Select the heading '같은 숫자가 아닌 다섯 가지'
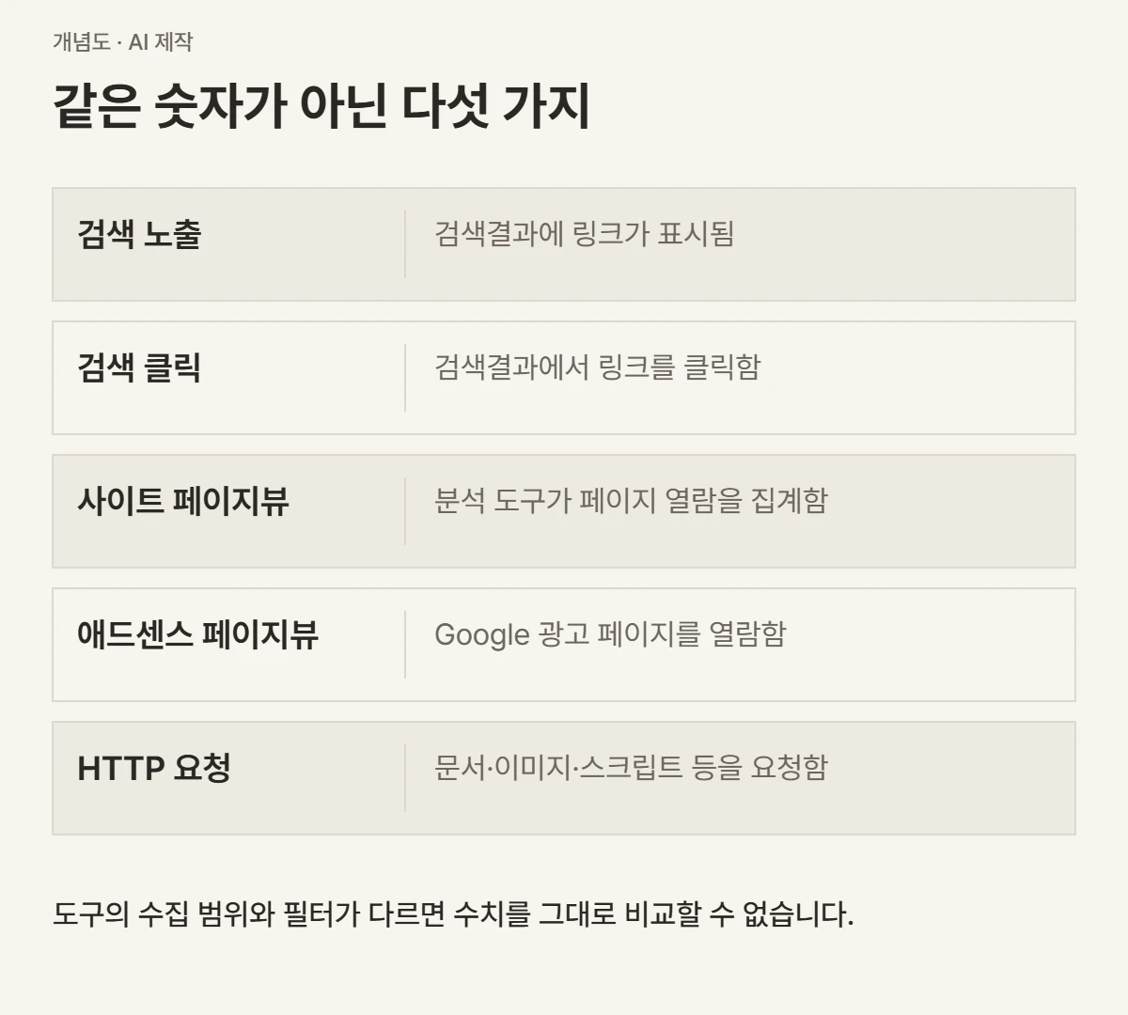 point(321,106)
